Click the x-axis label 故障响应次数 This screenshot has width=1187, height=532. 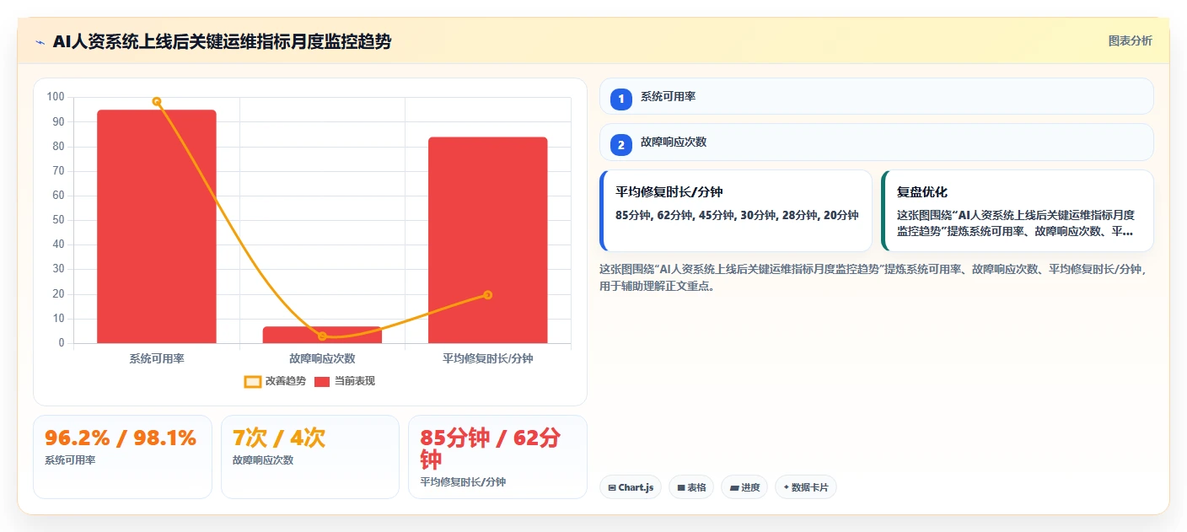(322, 358)
